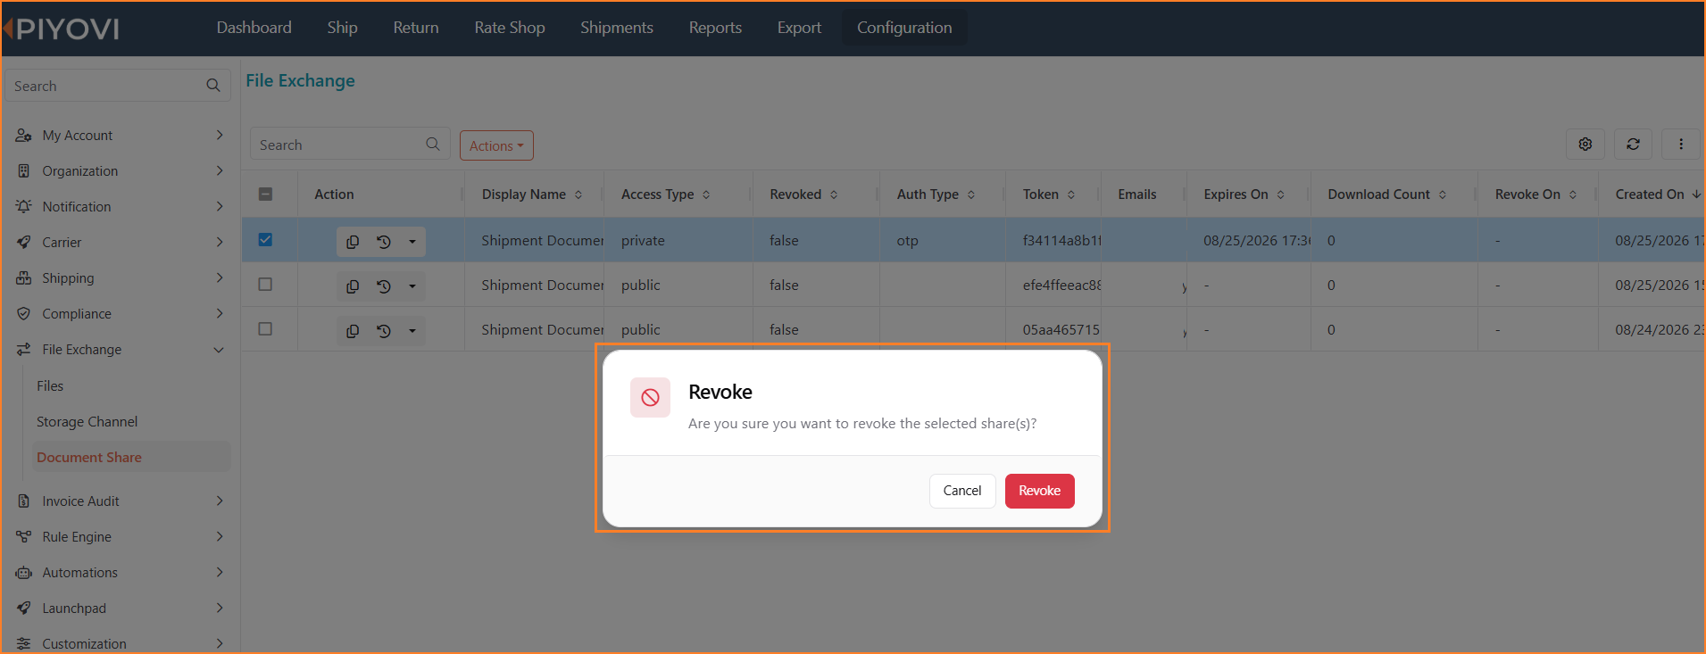Click the PIYOVI logo
The height and width of the screenshot is (654, 1706).
tap(62, 29)
